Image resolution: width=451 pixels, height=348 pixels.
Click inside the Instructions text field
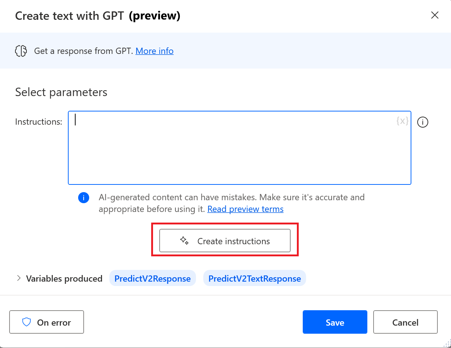[x=239, y=147]
